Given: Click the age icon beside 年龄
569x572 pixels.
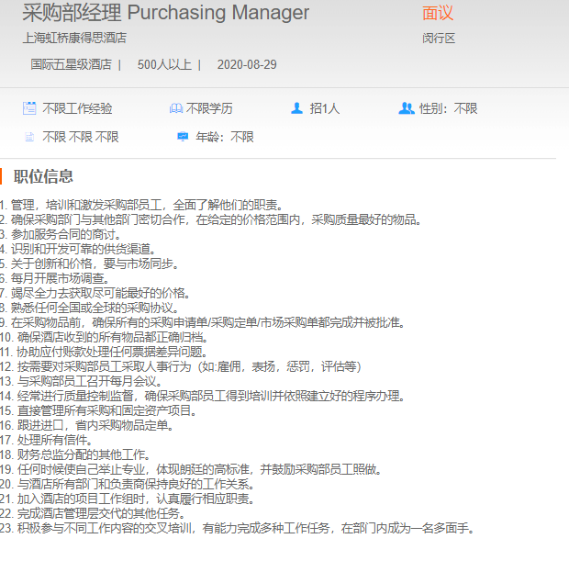Looking at the screenshot, I should pos(183,137).
